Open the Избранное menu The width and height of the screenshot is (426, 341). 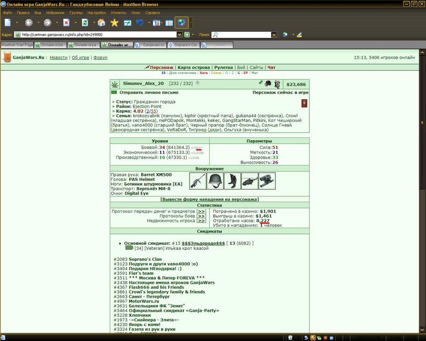pos(55,12)
